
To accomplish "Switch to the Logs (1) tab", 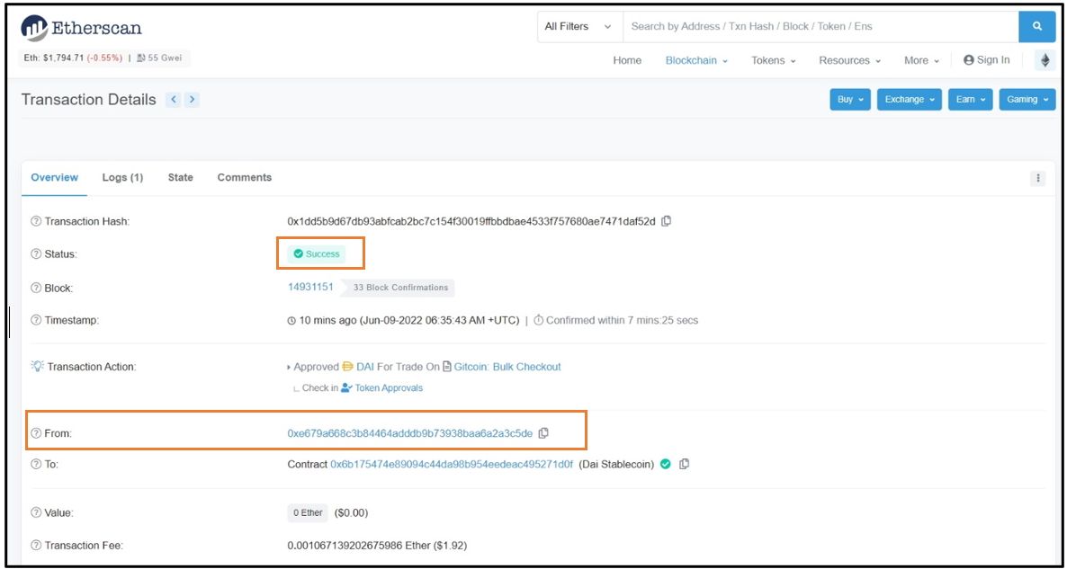I will (x=122, y=178).
